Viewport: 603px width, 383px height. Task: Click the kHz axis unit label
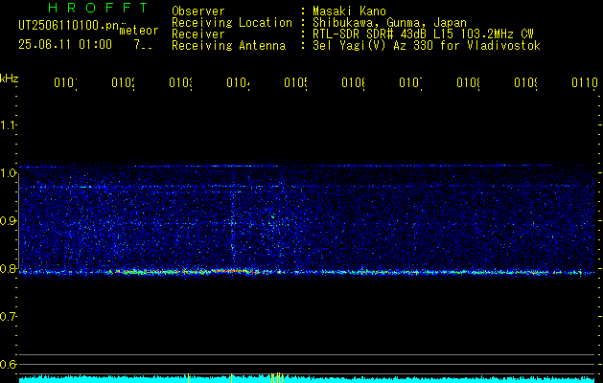pyautogui.click(x=10, y=79)
